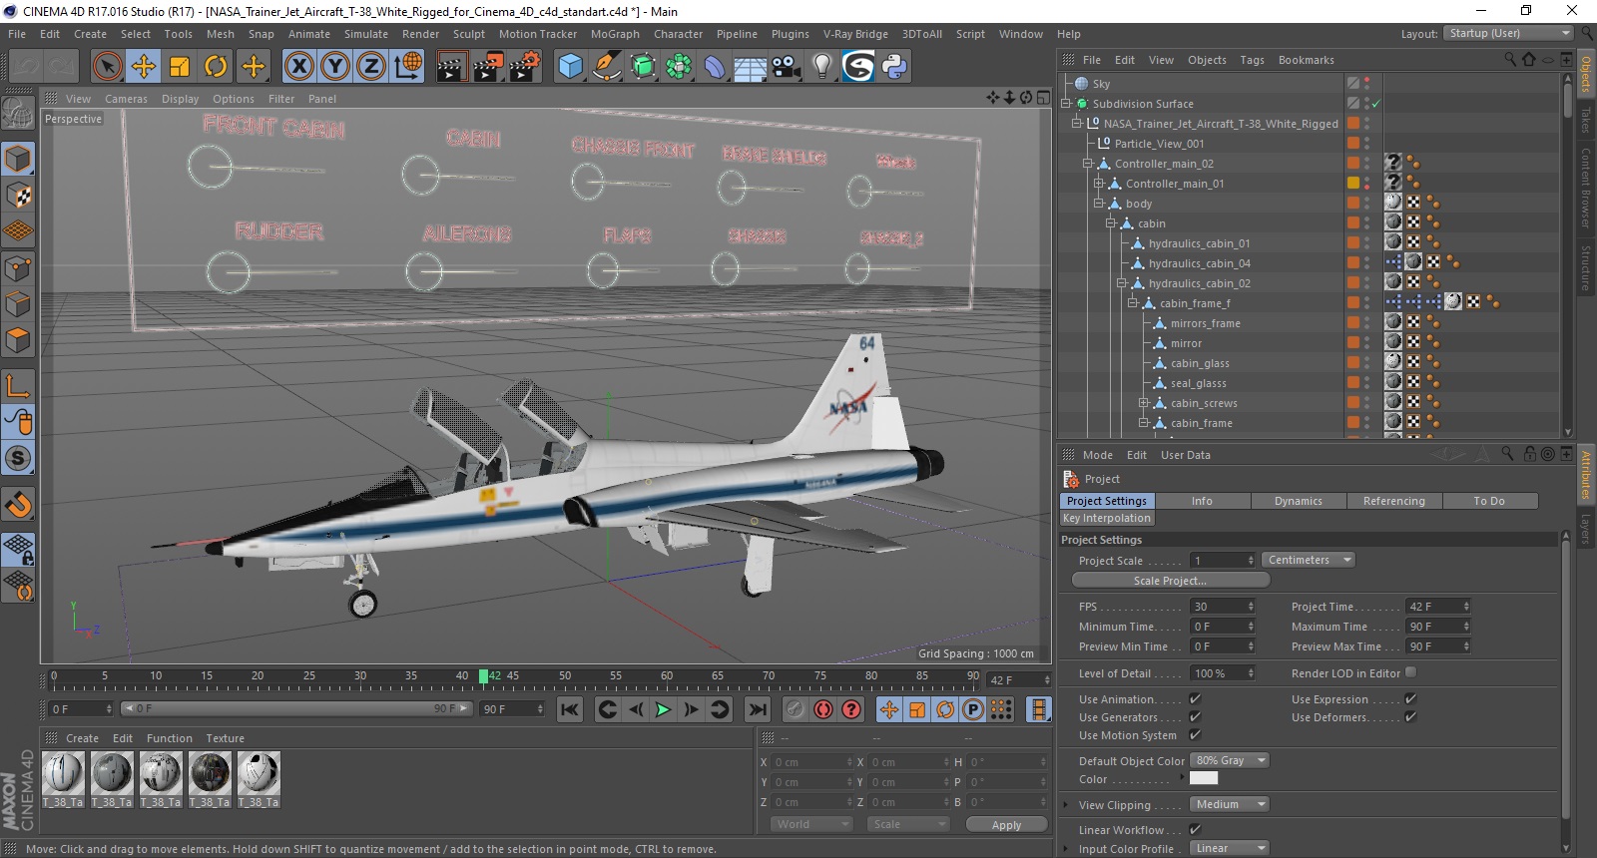Viewport: 1597px width, 858px height.
Task: Play animation forwards
Action: tap(663, 709)
